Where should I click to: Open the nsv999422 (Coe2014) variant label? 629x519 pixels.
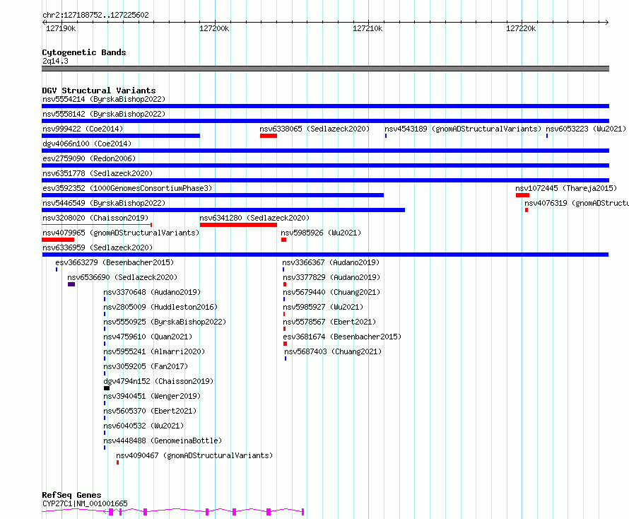point(83,129)
